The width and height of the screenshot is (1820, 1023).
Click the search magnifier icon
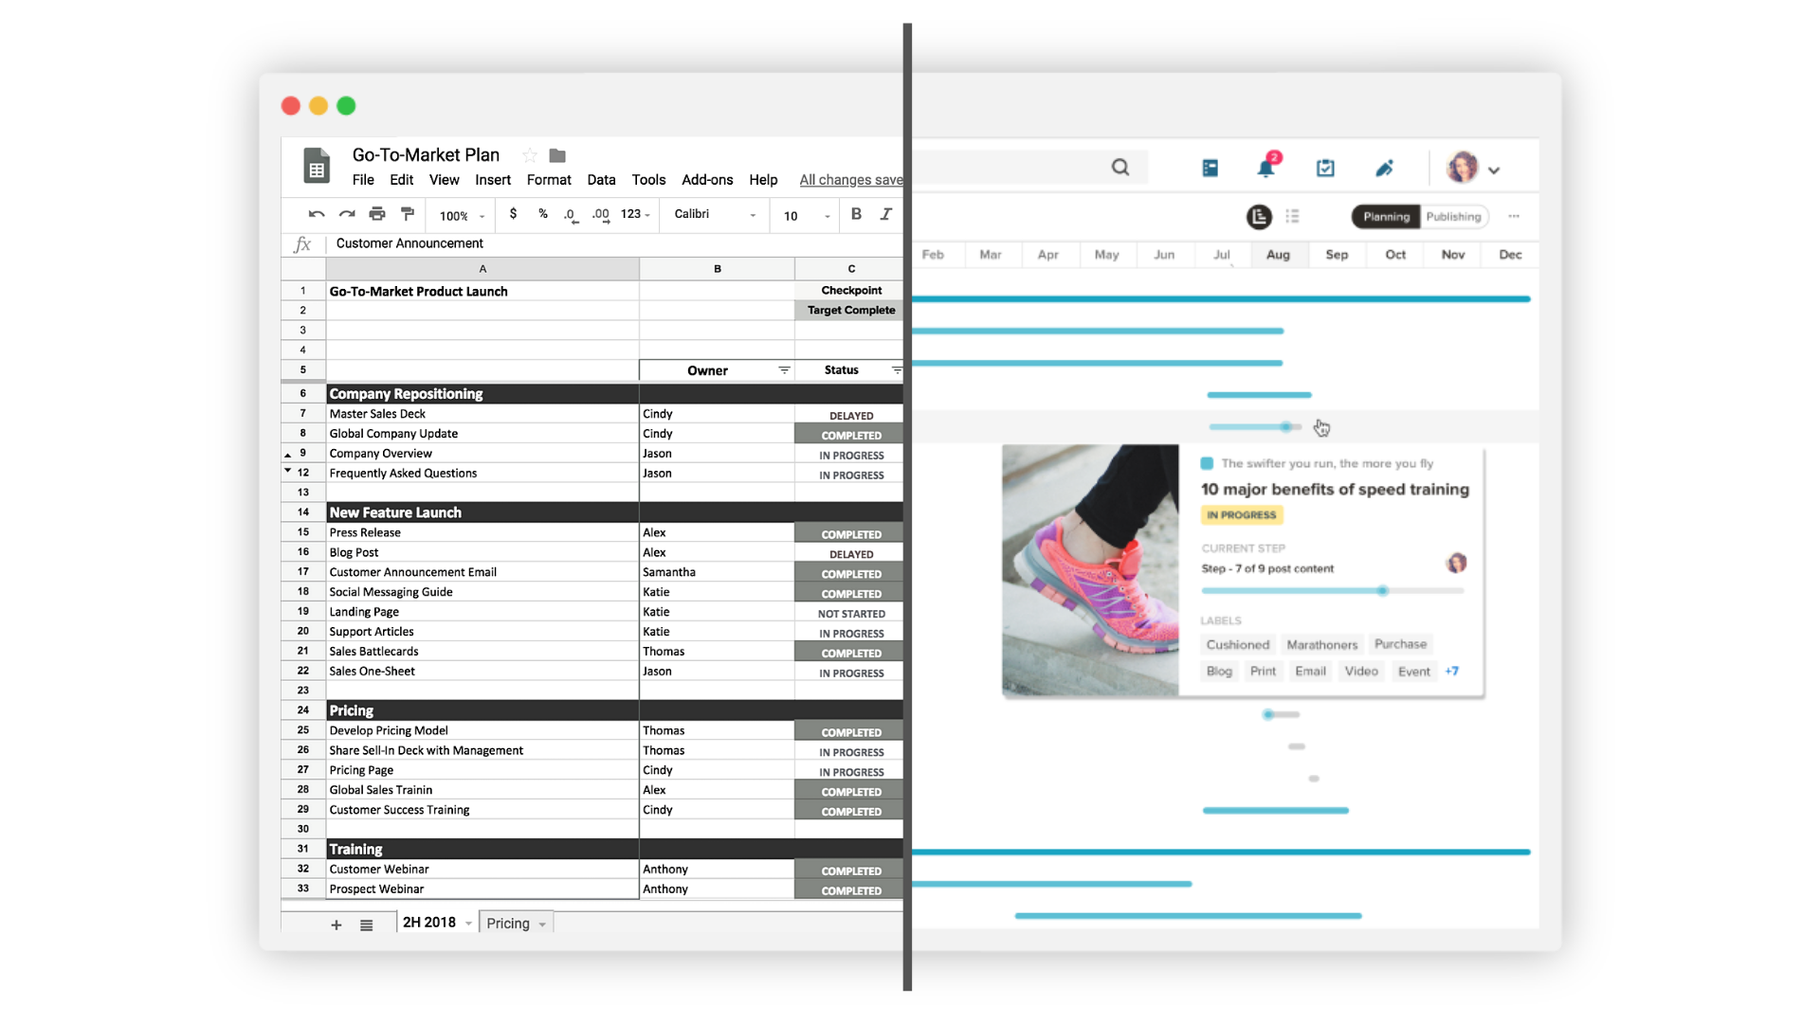tap(1120, 168)
